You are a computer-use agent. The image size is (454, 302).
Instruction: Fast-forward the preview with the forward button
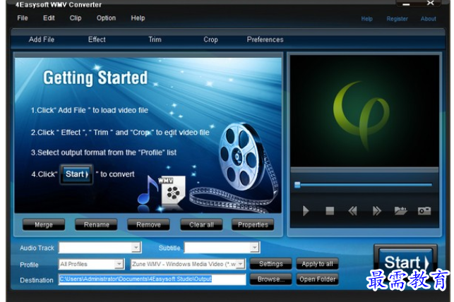(377, 211)
